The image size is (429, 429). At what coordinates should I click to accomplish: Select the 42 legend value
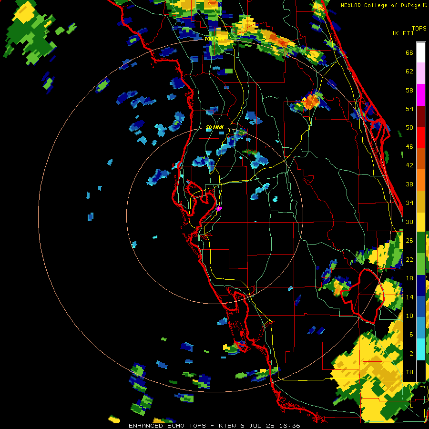(x=409, y=165)
